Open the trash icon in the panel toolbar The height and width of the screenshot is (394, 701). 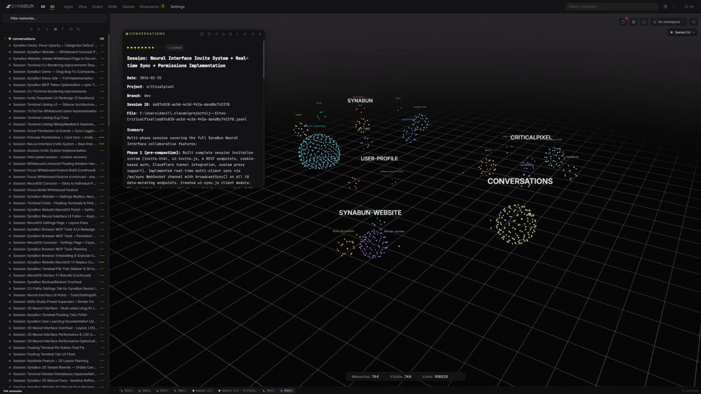click(230, 34)
